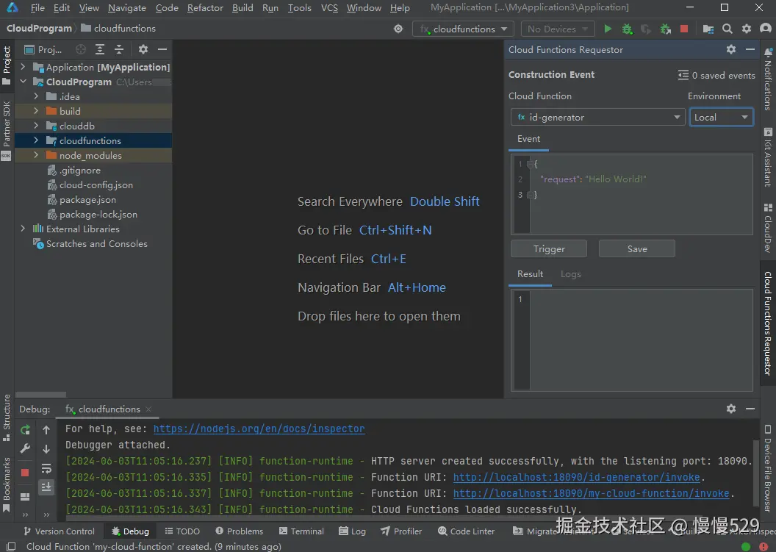
Task: Start debugging with the bug icon
Action: [627, 29]
